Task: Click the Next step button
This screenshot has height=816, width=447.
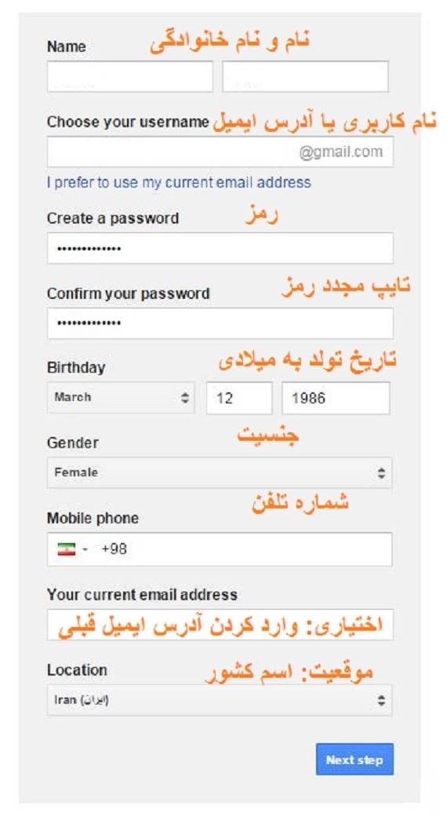Action: pos(354,760)
